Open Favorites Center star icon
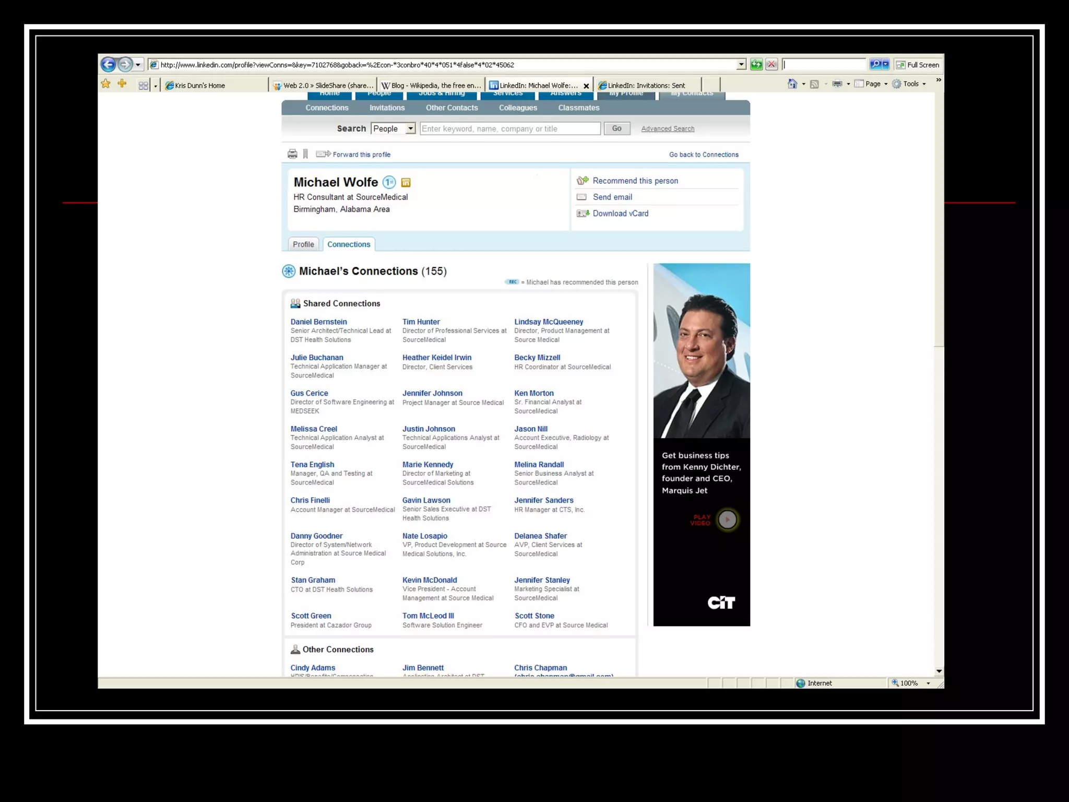Image resolution: width=1069 pixels, height=802 pixels. click(106, 84)
